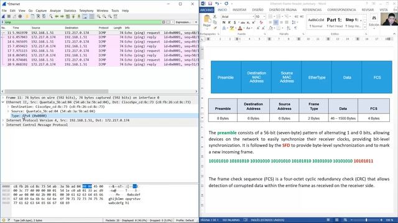Expand the Frame 11 tree row
This screenshot has width=398, height=223.
pos(3,98)
